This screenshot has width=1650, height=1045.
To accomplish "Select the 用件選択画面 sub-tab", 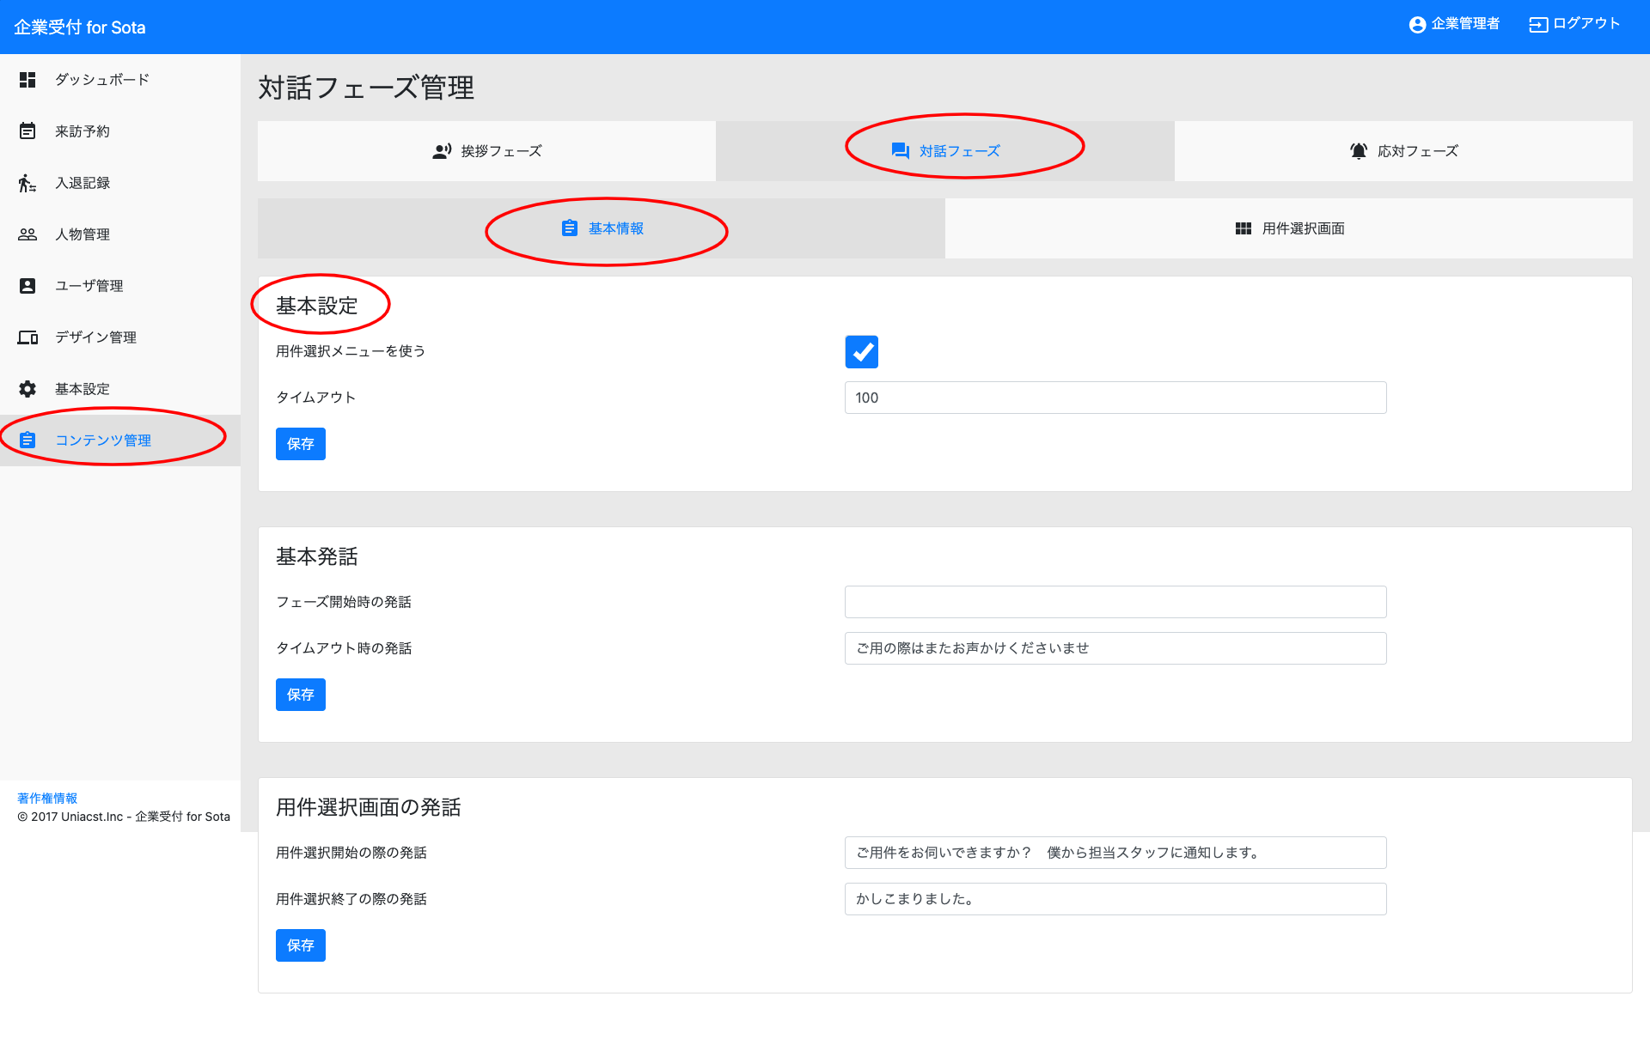I will click(1289, 228).
